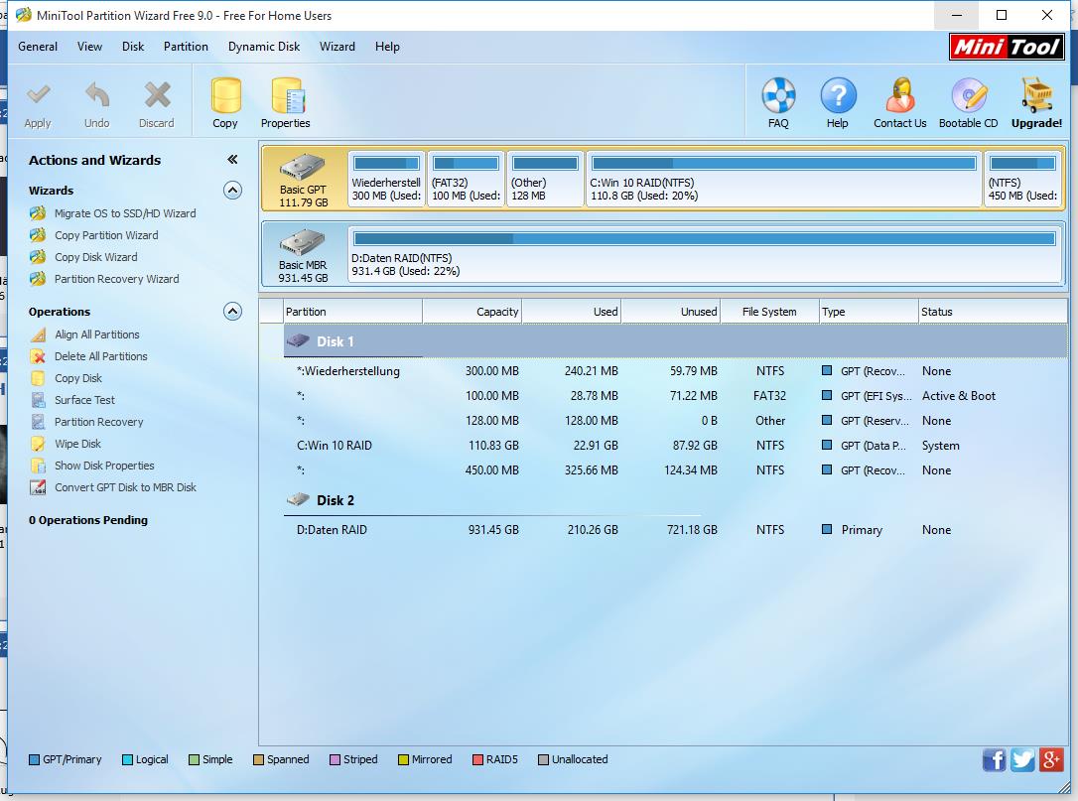The image size is (1078, 801).
Task: Open the FAQ lifebuoy icon
Action: (778, 95)
